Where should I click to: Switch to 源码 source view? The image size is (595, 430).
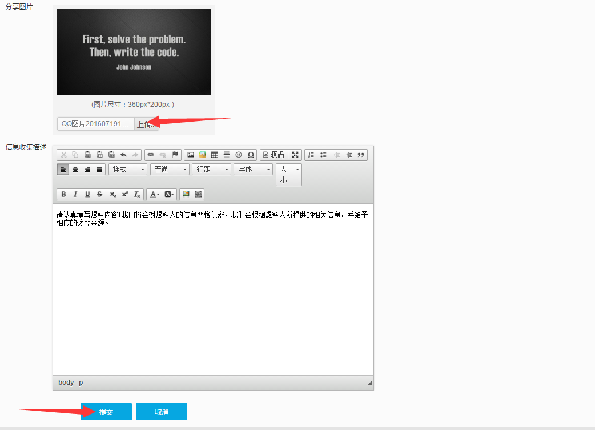coord(274,155)
